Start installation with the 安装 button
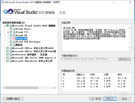This screenshot has height=103, width=135. [x=110, y=99]
